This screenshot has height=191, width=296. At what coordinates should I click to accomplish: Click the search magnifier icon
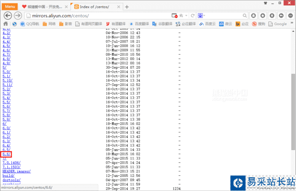point(245,16)
